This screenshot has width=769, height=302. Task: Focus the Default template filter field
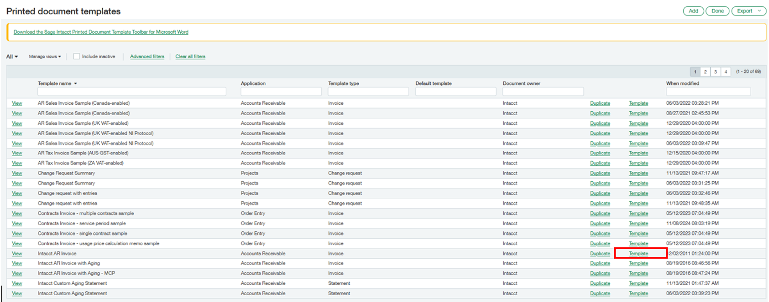point(455,92)
